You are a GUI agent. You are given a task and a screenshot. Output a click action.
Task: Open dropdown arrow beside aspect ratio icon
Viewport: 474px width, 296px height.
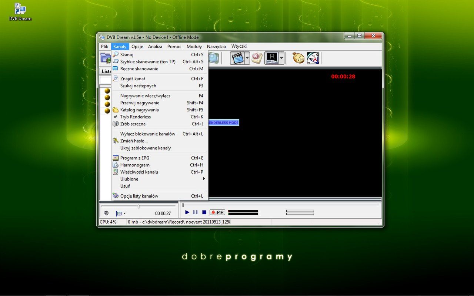click(124, 213)
